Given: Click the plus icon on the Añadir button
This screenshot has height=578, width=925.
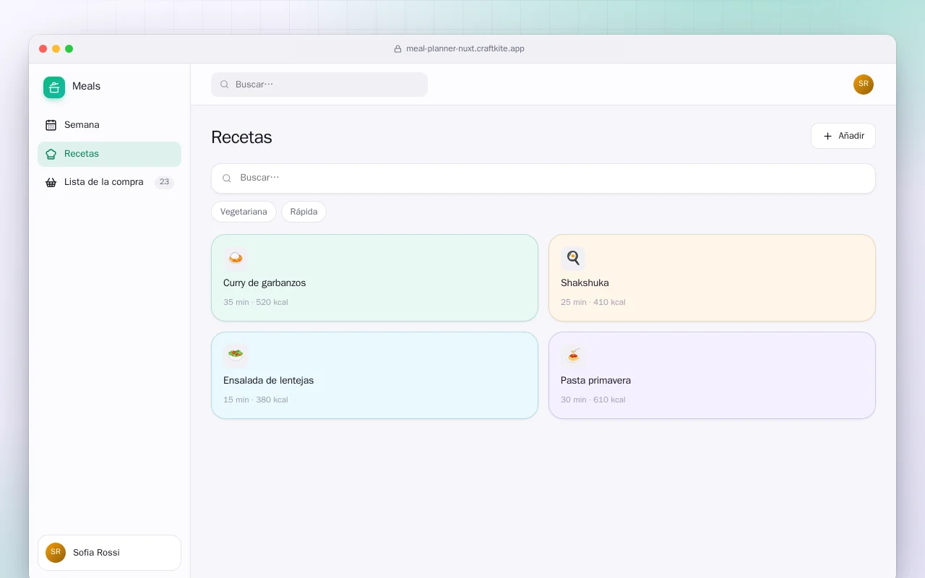Looking at the screenshot, I should tap(827, 136).
